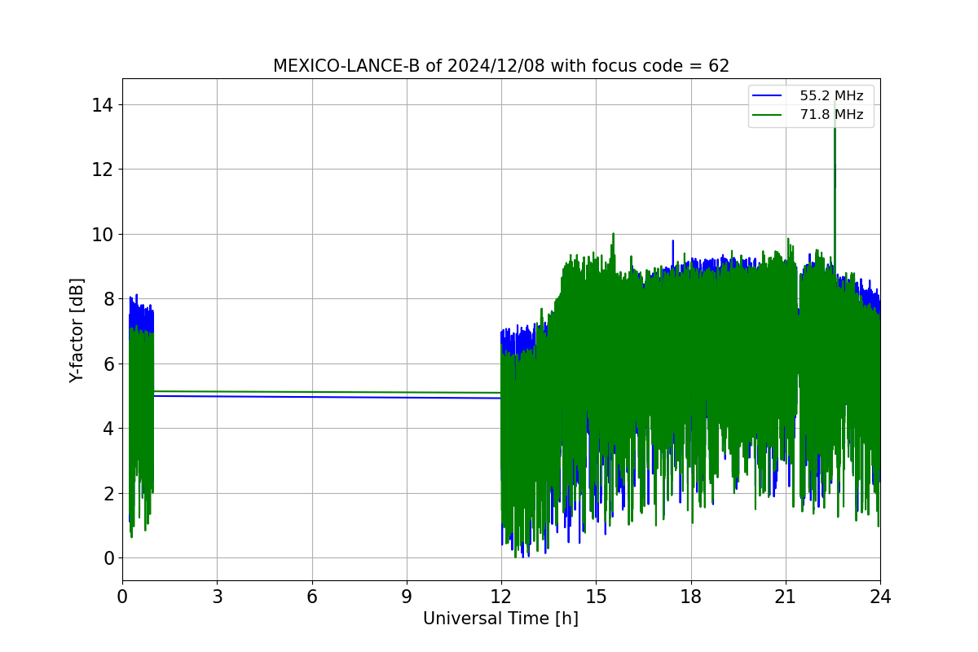Click y-axis tick label 14
The height and width of the screenshot is (652, 978).
(104, 105)
